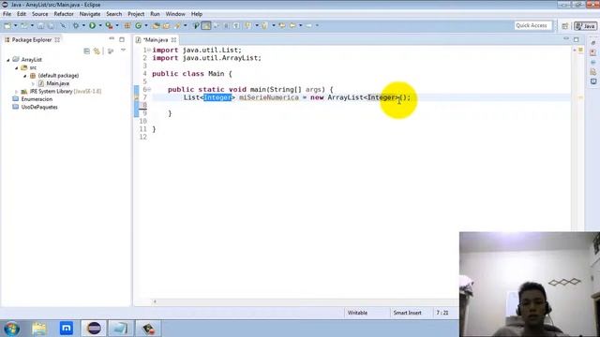Collapse the default package node
Viewport: 600px width, 337px height.
(x=25, y=76)
